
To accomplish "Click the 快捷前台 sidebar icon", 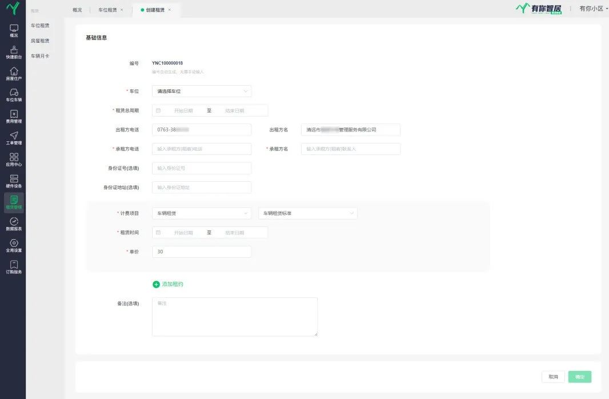I will tap(14, 52).
